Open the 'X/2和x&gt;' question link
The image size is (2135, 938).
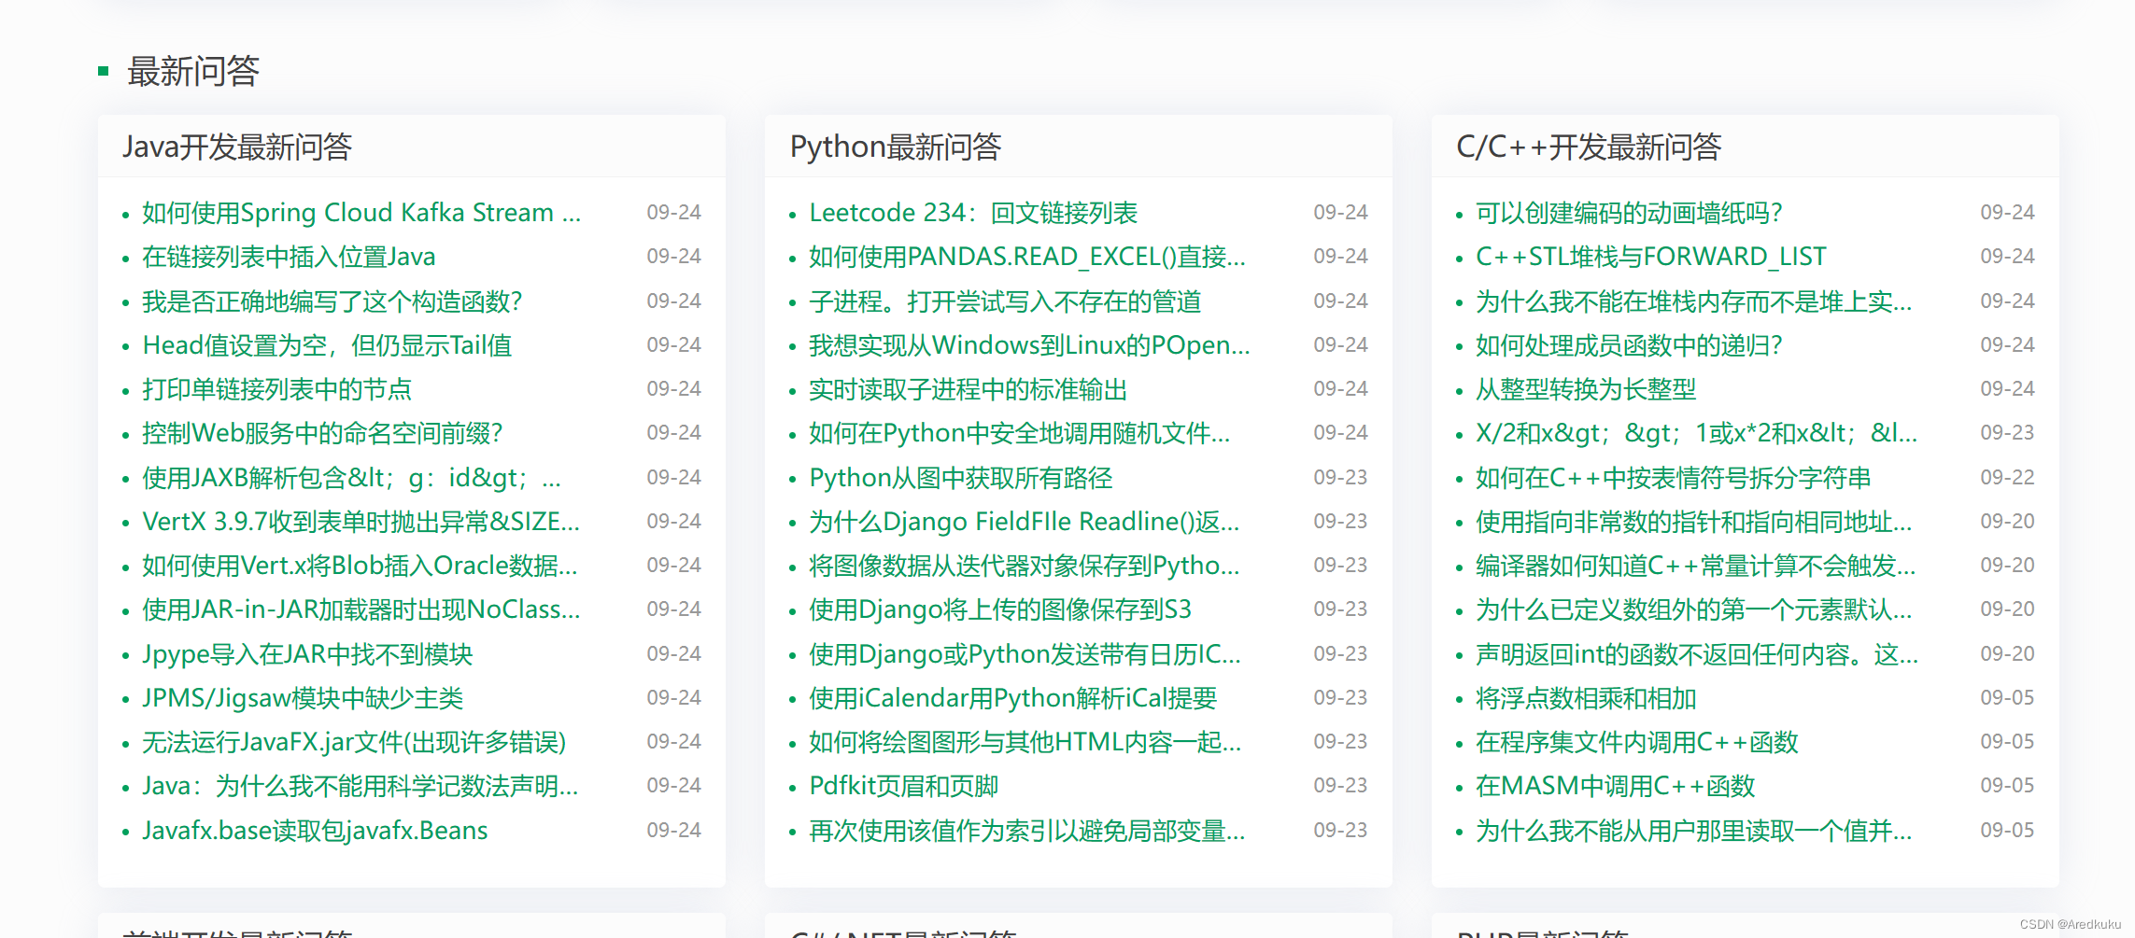(x=1697, y=433)
